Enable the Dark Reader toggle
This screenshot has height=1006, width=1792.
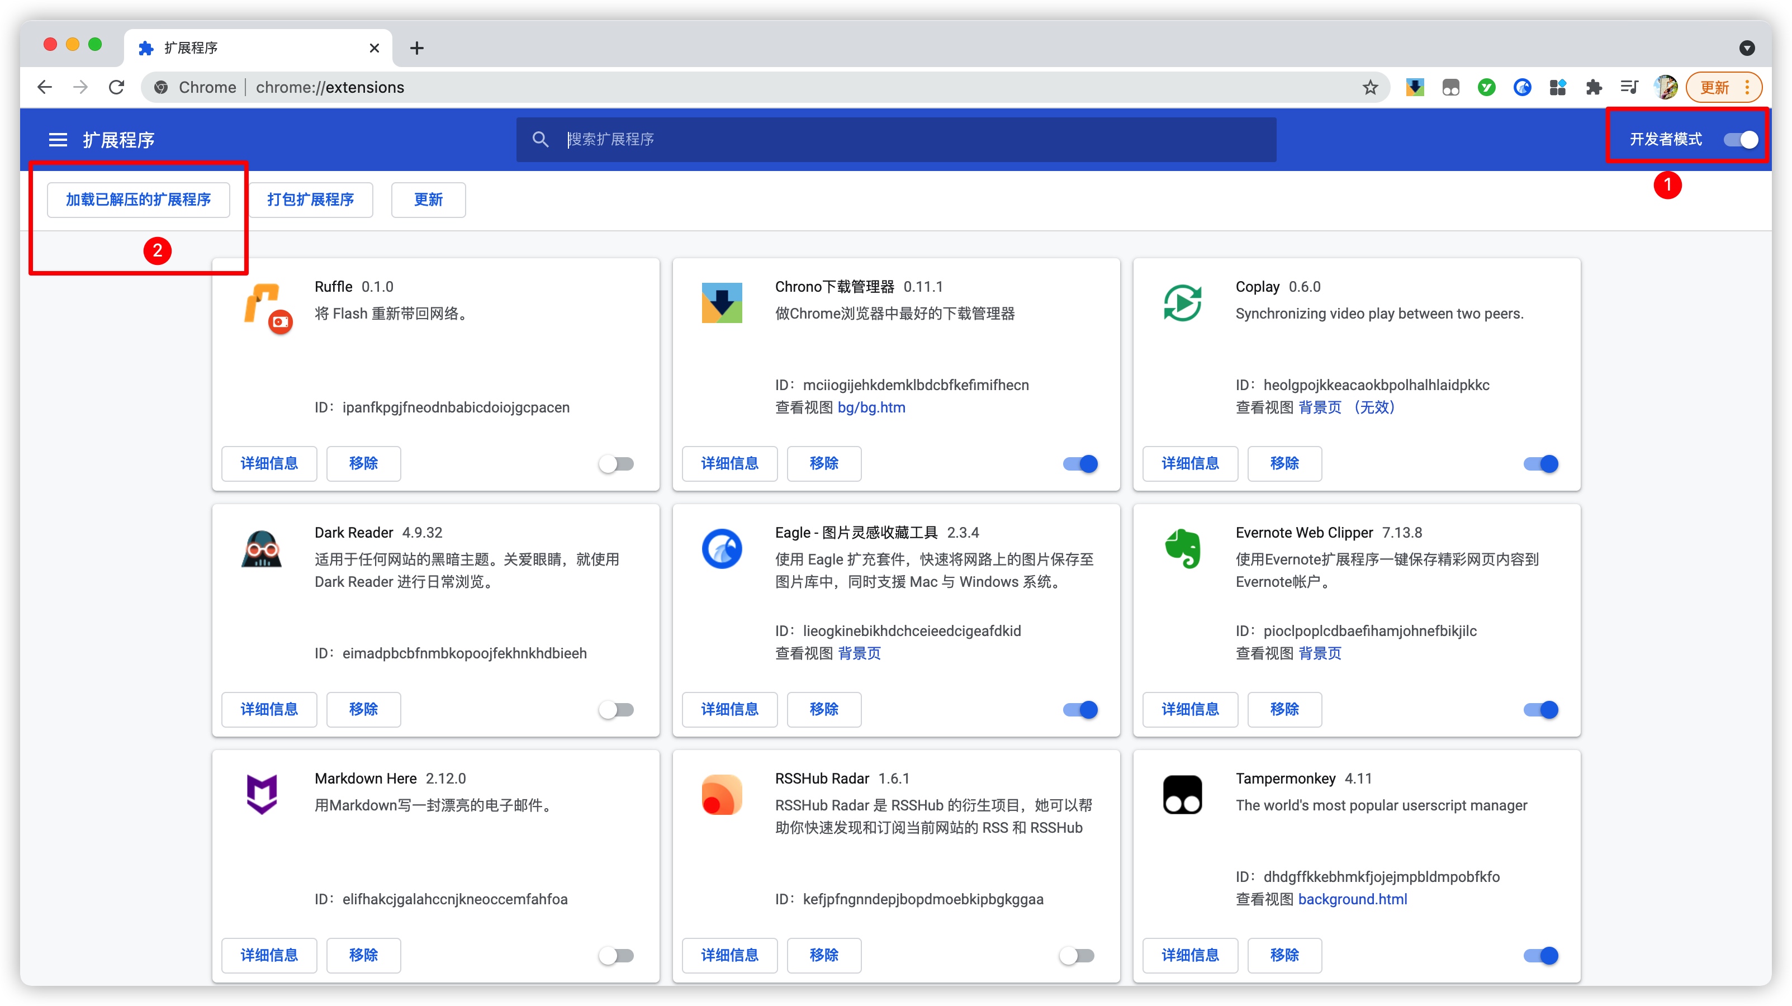pos(617,710)
